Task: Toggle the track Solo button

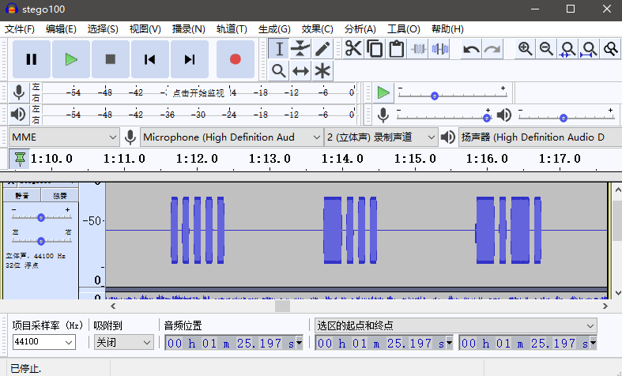Action: [60, 195]
